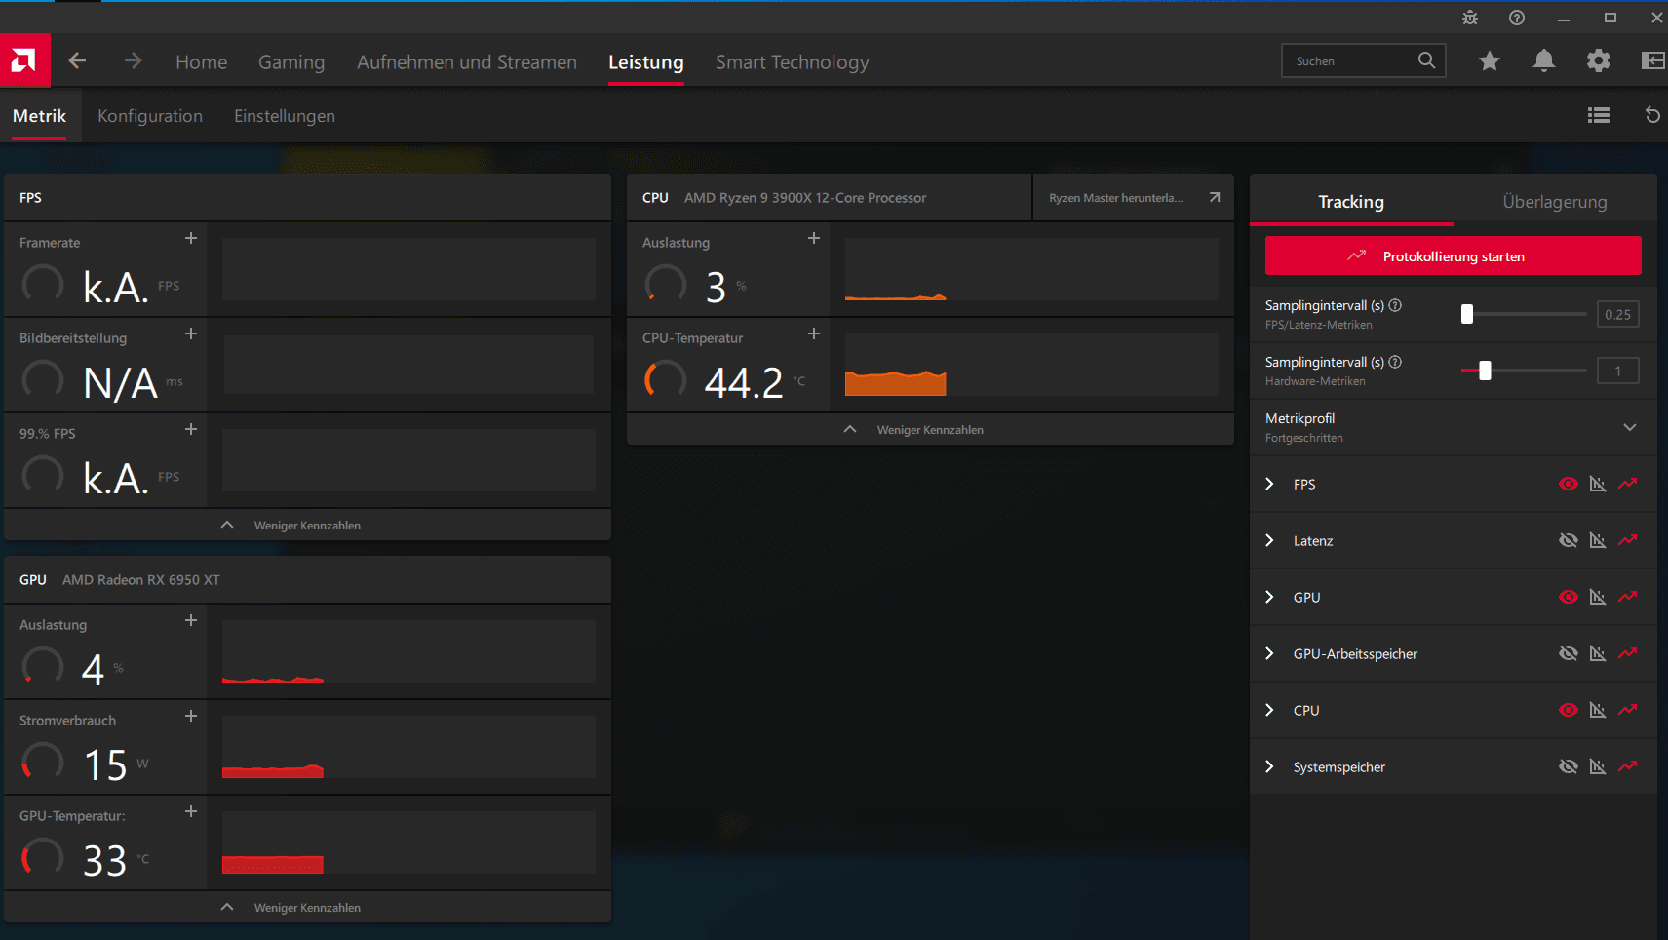Open the help question mark icon

click(x=1517, y=18)
